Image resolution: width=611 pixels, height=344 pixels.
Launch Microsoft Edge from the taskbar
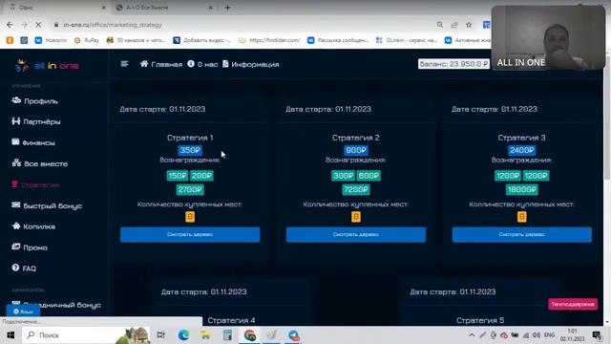(x=183, y=335)
